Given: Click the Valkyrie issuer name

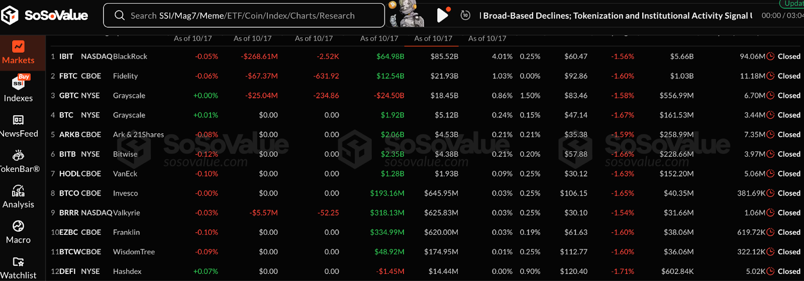Looking at the screenshot, I should 127,213.
